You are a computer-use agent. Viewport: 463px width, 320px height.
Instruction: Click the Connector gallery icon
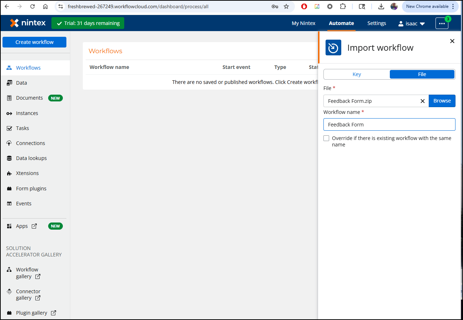click(9, 291)
